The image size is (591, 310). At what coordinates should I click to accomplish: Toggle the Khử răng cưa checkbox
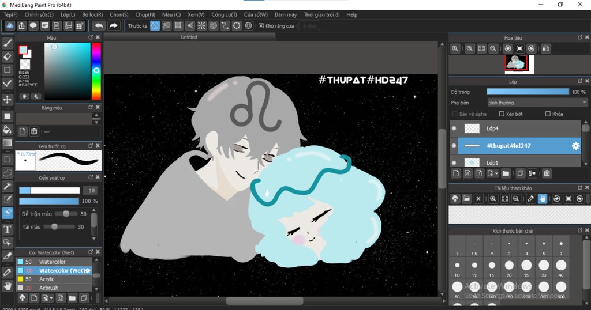pyautogui.click(x=261, y=25)
